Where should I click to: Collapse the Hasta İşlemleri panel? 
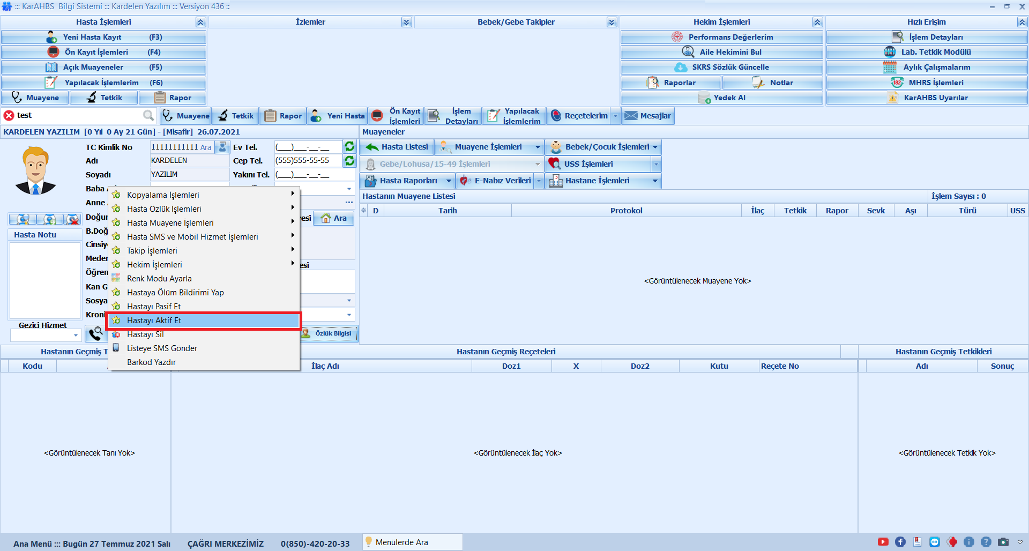(x=200, y=22)
